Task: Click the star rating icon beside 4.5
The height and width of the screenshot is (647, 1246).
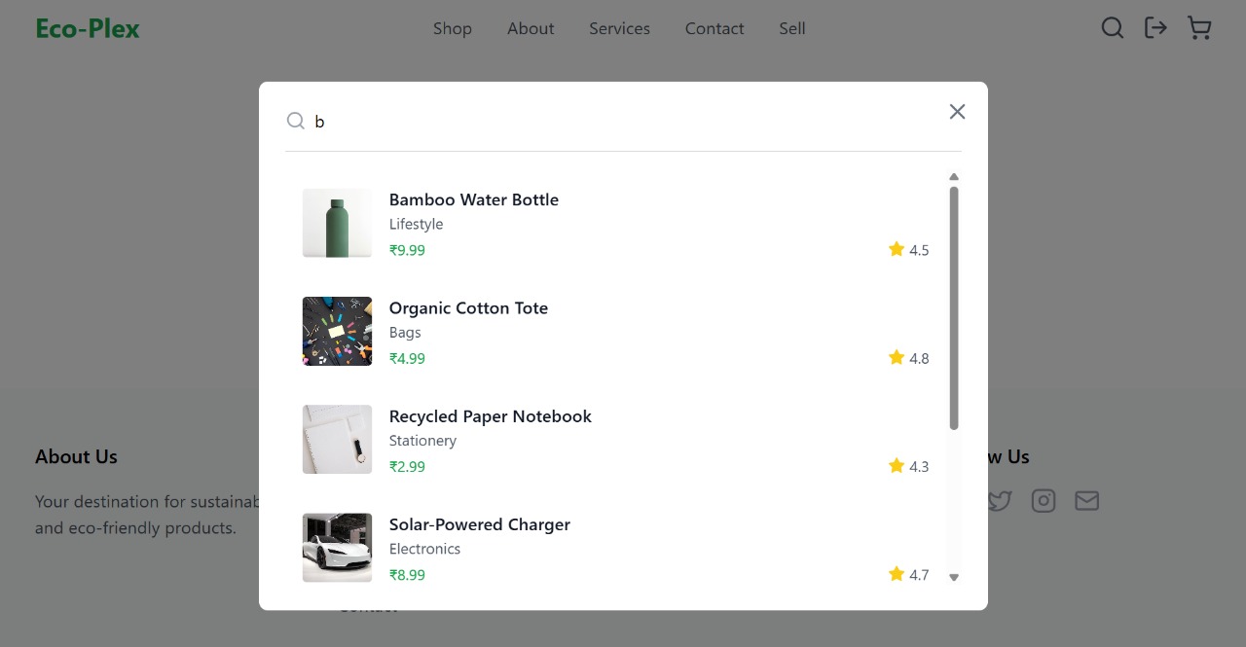Action: tap(897, 250)
